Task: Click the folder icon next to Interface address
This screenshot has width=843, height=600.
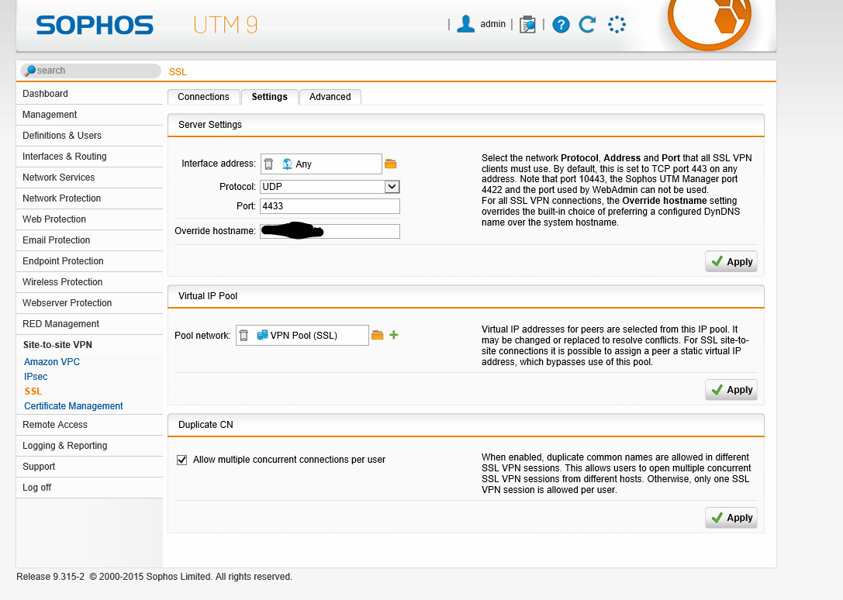Action: pyautogui.click(x=391, y=164)
